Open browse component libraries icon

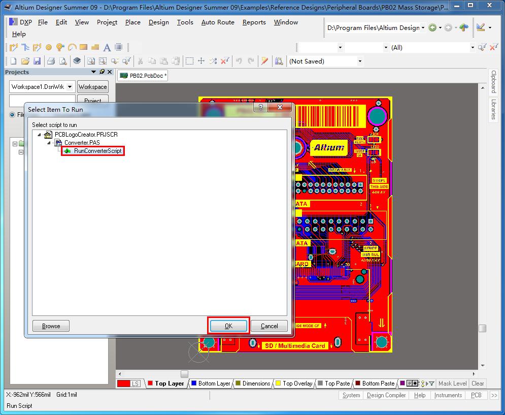pyautogui.click(x=279, y=61)
